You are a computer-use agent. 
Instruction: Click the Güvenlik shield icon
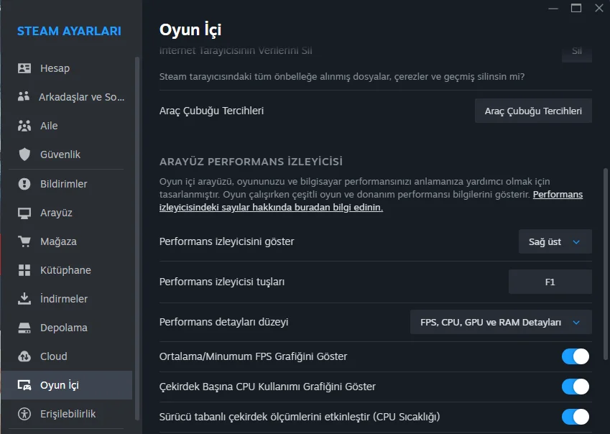tap(24, 154)
